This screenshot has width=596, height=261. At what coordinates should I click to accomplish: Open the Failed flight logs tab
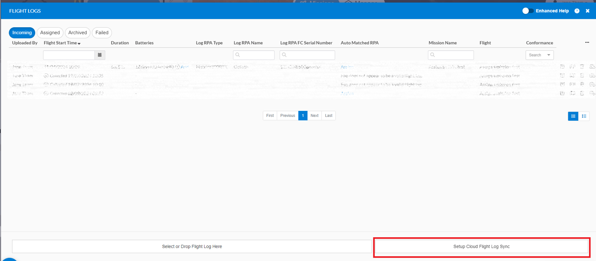[x=102, y=32]
